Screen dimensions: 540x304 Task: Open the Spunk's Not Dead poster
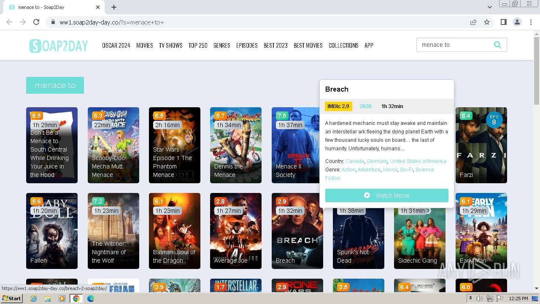[359, 239]
